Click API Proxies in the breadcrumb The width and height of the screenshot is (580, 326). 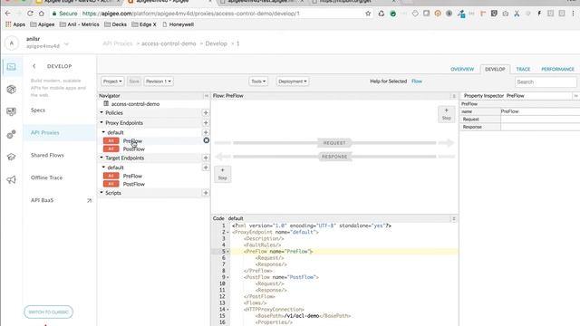117,43
